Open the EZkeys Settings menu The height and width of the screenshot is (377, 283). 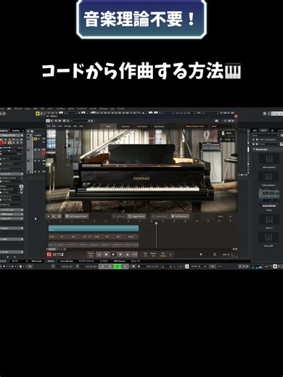[67, 126]
